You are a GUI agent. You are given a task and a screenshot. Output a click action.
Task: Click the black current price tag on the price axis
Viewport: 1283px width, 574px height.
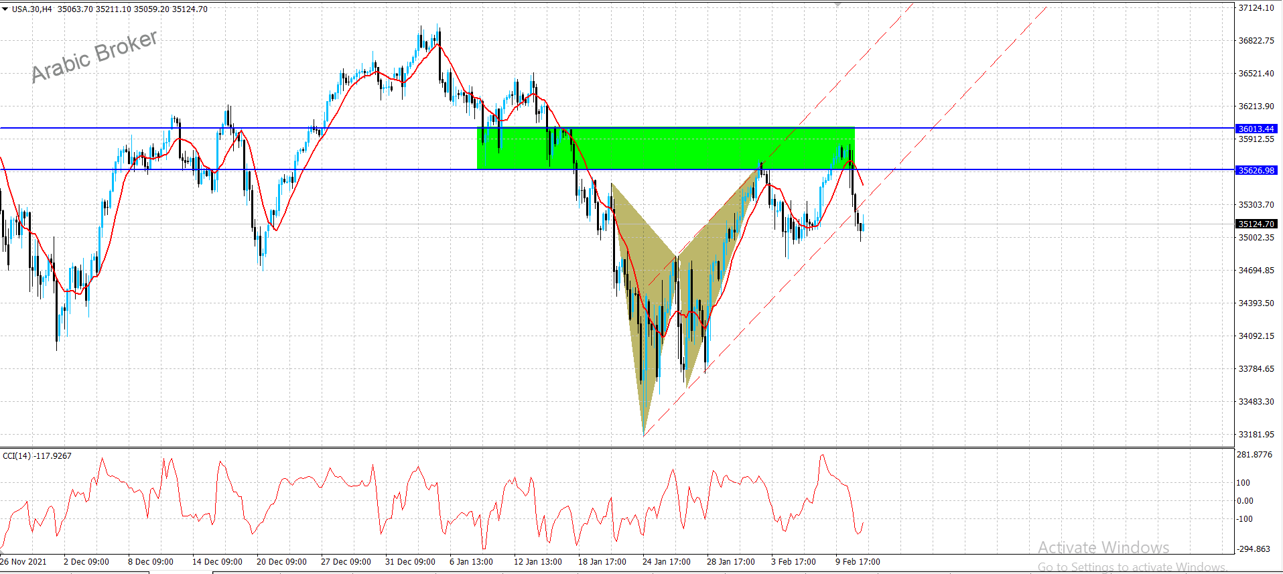1256,224
